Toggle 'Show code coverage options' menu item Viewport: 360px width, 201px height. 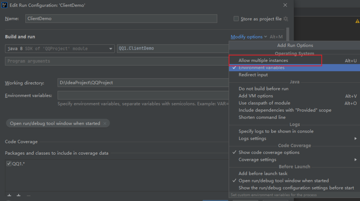coord(269,152)
